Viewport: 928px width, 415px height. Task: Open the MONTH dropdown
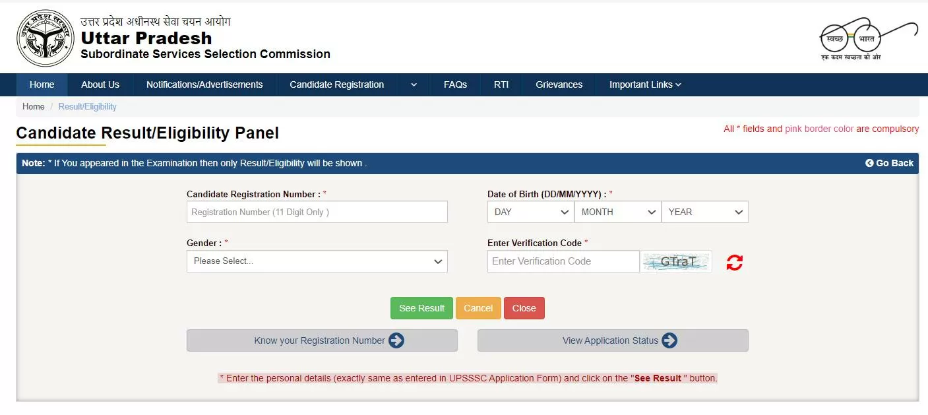(x=618, y=212)
